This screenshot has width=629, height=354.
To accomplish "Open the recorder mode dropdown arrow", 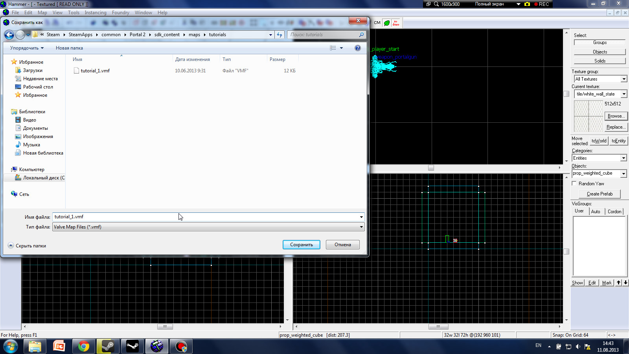I will point(519,4).
